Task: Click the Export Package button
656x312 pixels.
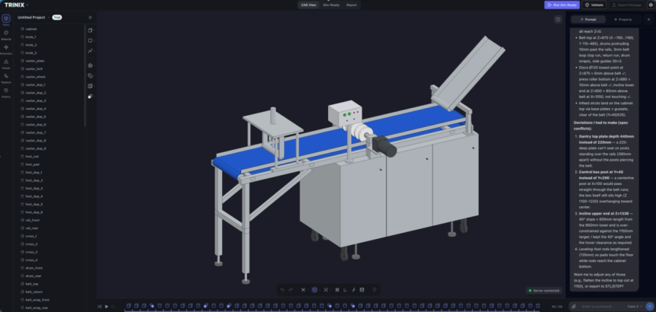Action: coord(626,5)
